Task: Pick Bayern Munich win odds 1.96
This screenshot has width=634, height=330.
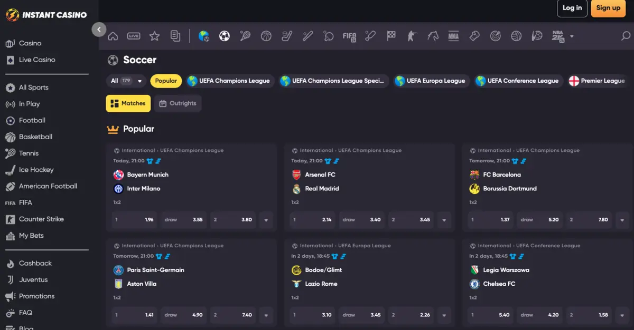Action: point(134,220)
